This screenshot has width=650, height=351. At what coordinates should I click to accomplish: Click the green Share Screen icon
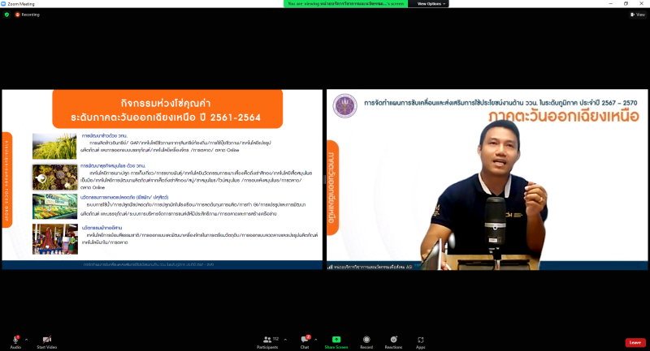pos(336,340)
